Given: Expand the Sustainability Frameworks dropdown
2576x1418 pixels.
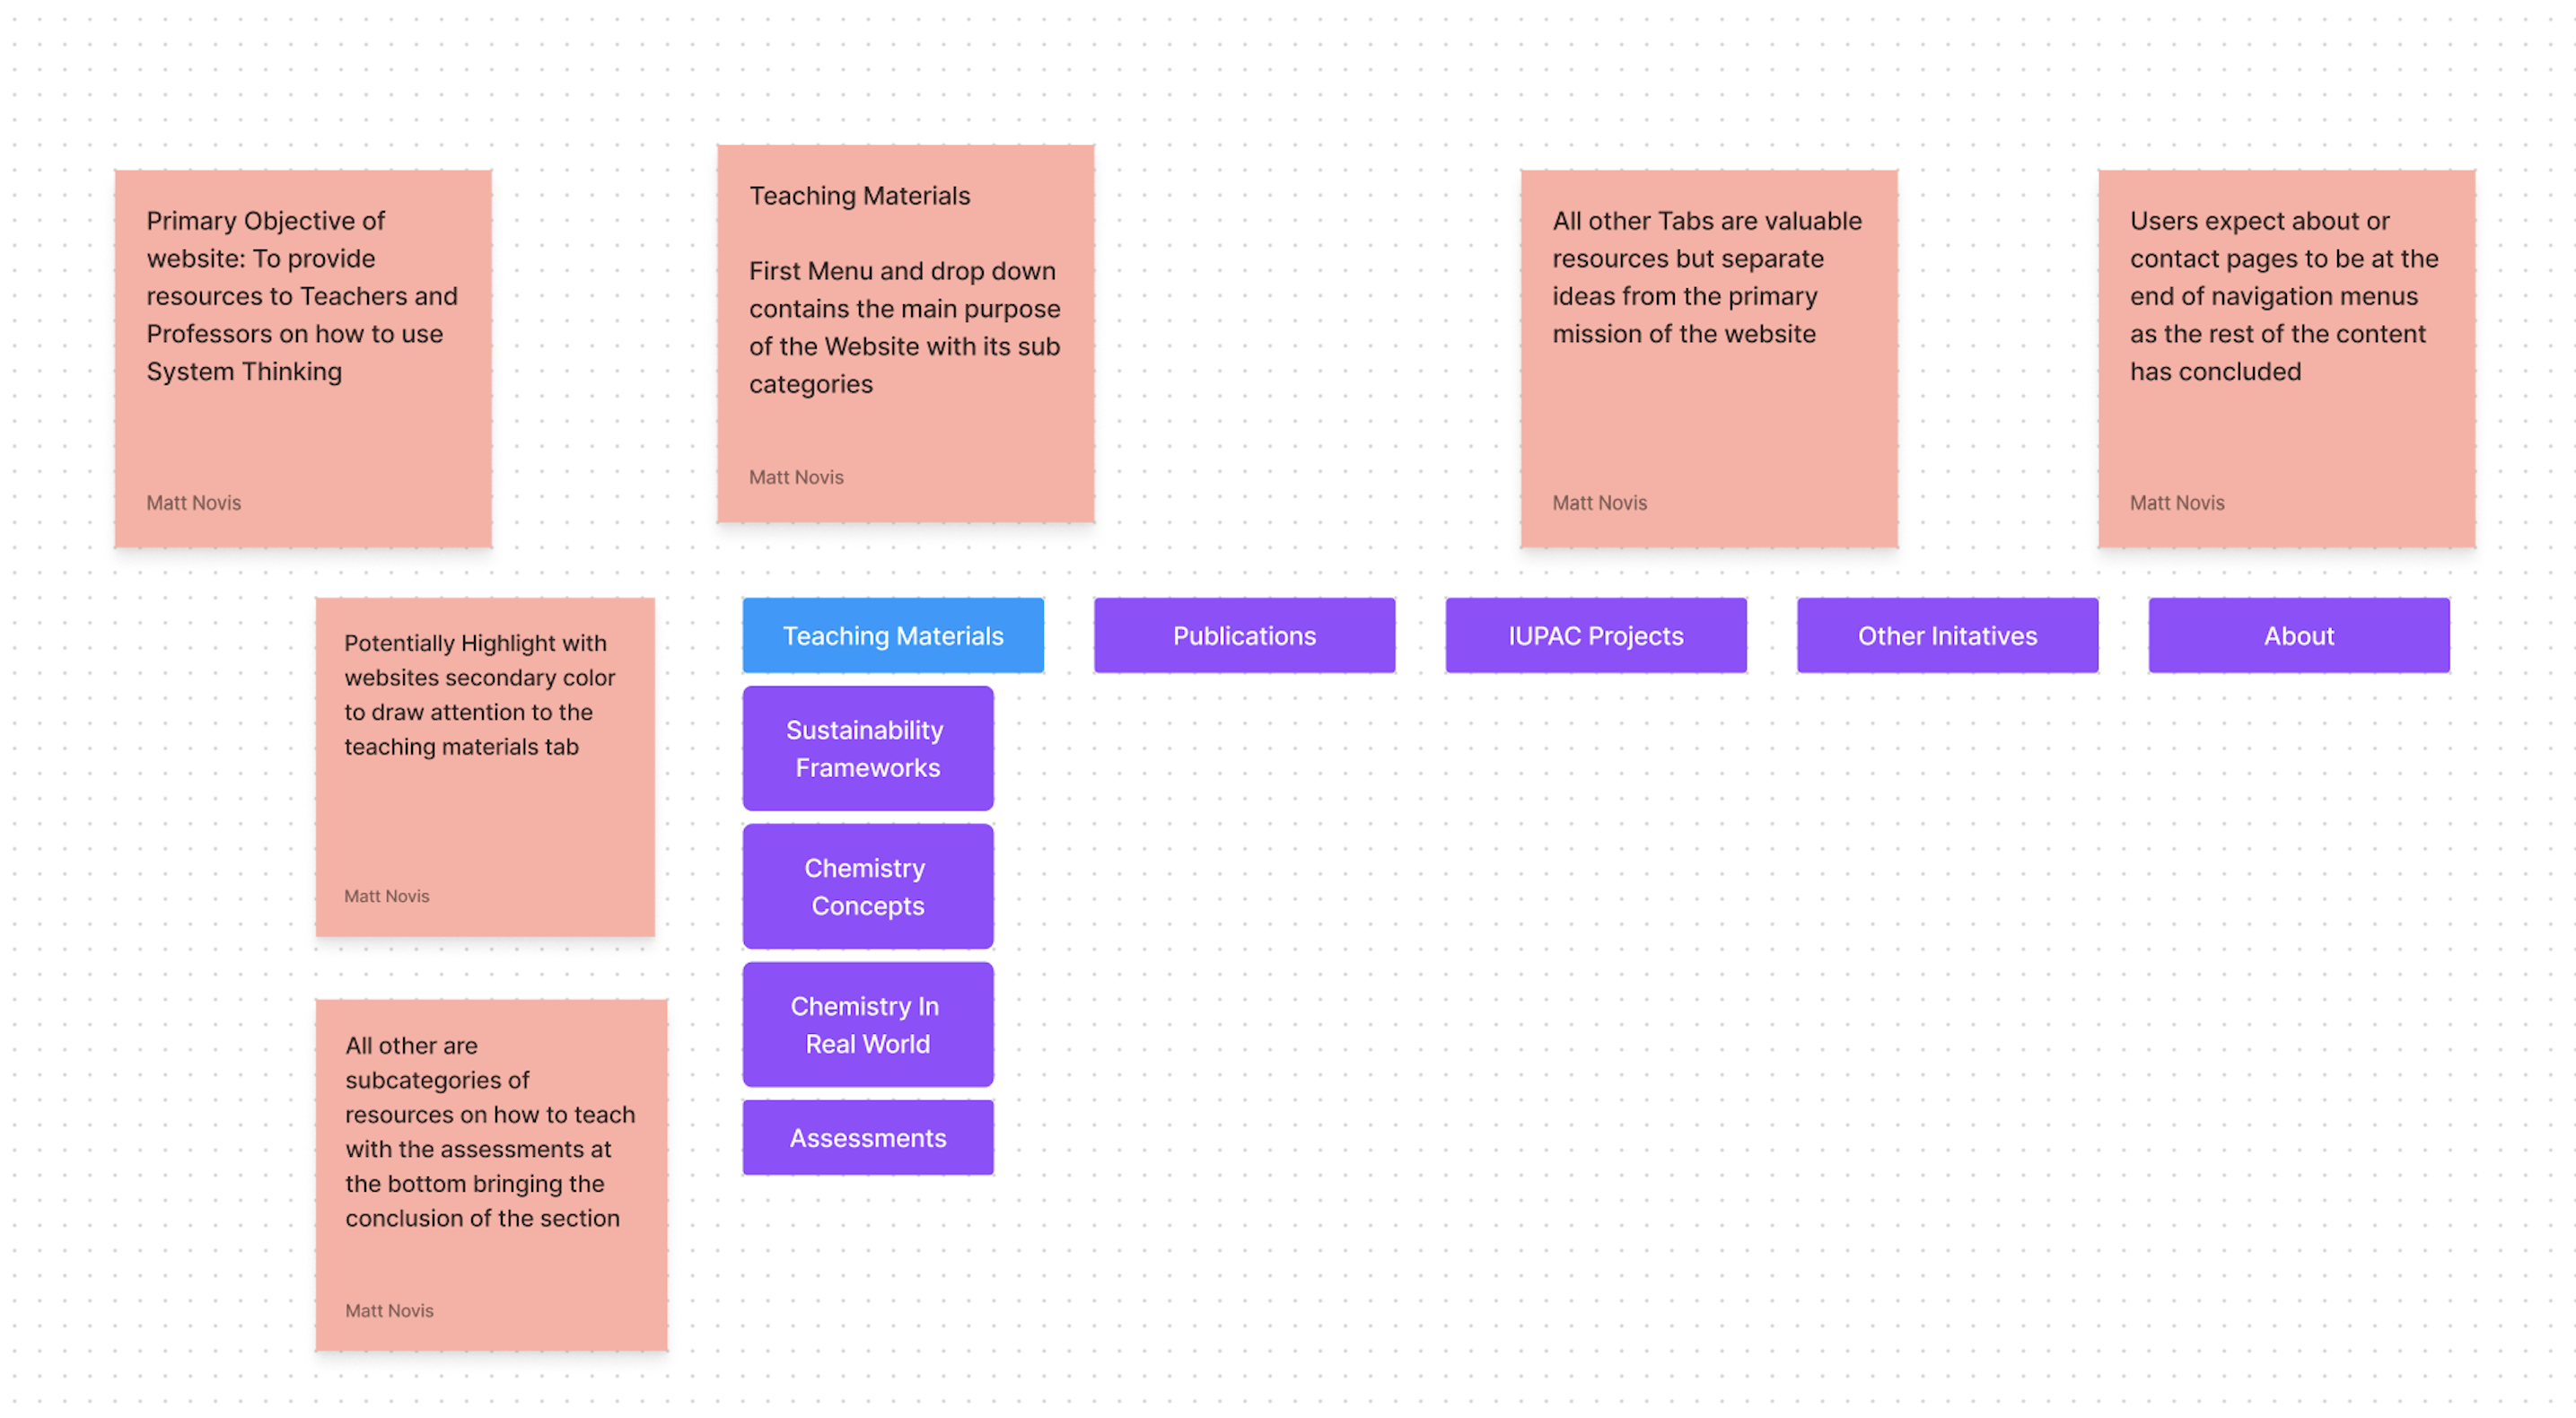Looking at the screenshot, I should [866, 746].
